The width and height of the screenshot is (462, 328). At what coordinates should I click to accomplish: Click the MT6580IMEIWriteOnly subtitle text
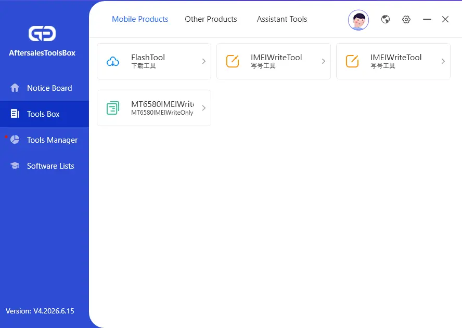click(162, 113)
